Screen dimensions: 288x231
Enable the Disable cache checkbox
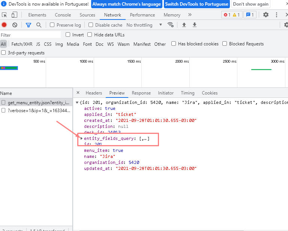click(x=91, y=25)
